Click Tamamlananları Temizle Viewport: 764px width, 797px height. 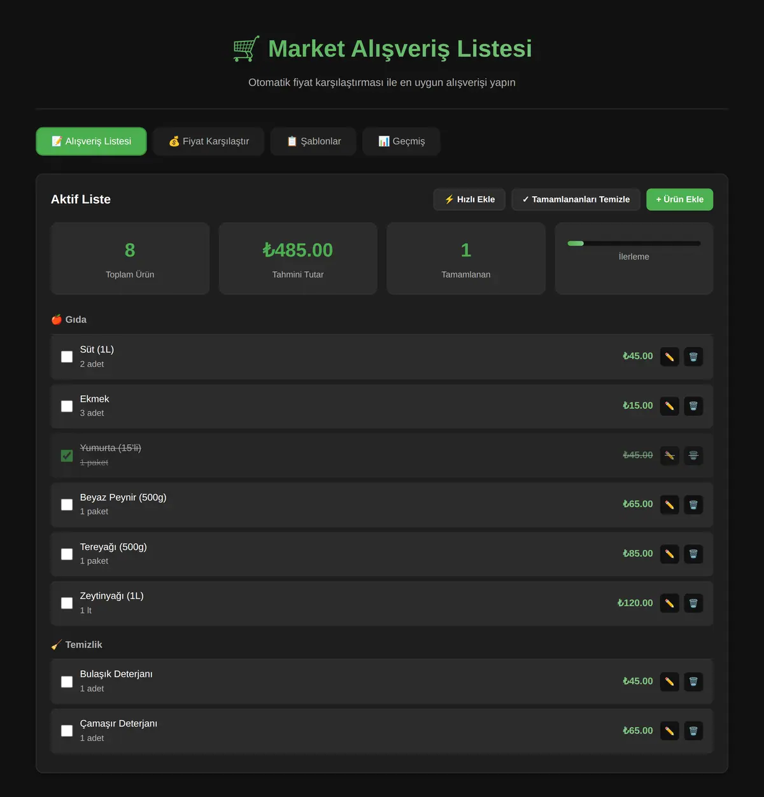click(576, 199)
